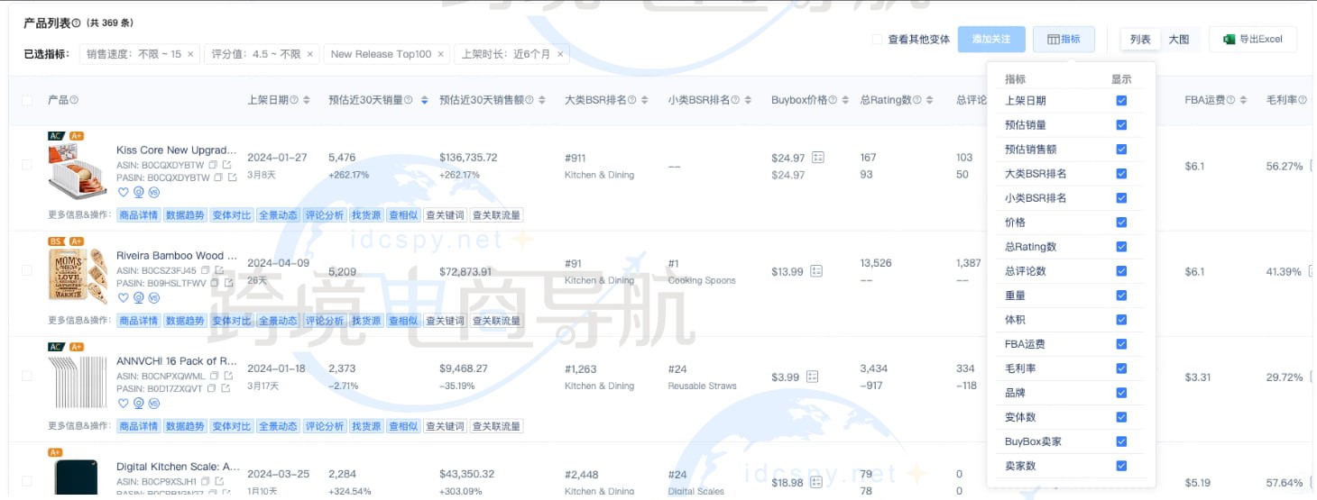This screenshot has width=1317, height=500.
Task: Click the heart favorite icon for Kiss Core product
Action: 124,192
